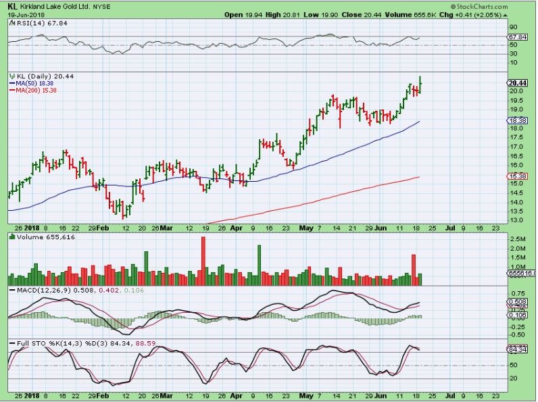The image size is (538, 402).
Task: Click Jul on the bottom Stochastic date axis
Action: point(450,396)
